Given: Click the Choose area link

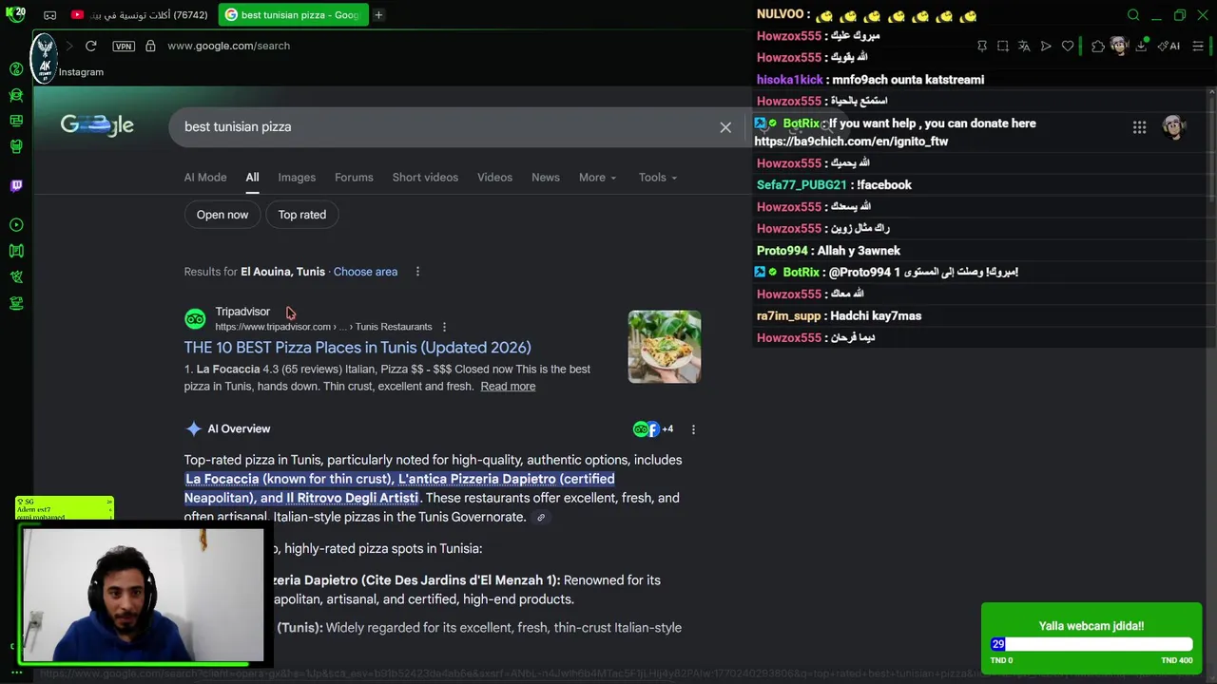Looking at the screenshot, I should pyautogui.click(x=365, y=272).
